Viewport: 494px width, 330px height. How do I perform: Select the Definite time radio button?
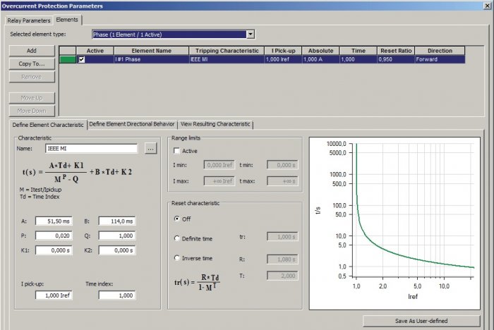point(176,238)
